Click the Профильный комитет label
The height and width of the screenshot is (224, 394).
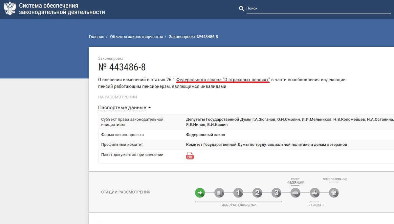coord(122,144)
